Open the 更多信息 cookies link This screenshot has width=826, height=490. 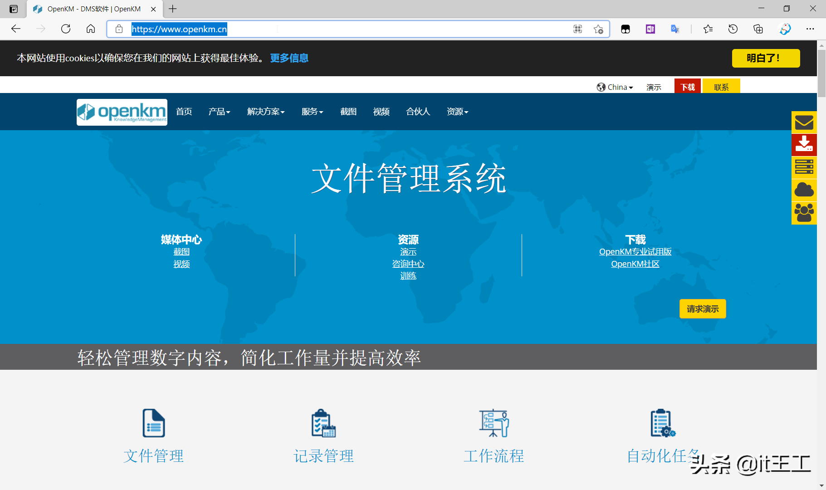coord(289,58)
